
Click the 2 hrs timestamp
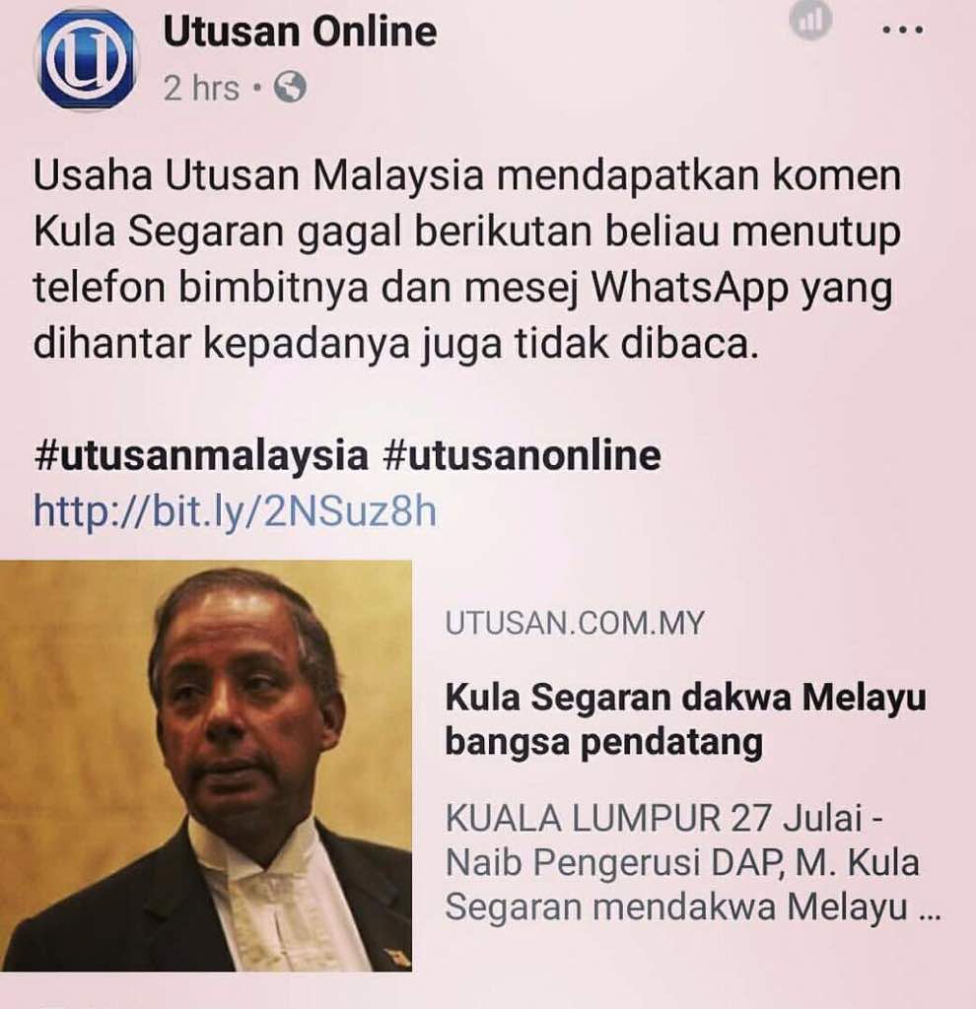tap(201, 88)
